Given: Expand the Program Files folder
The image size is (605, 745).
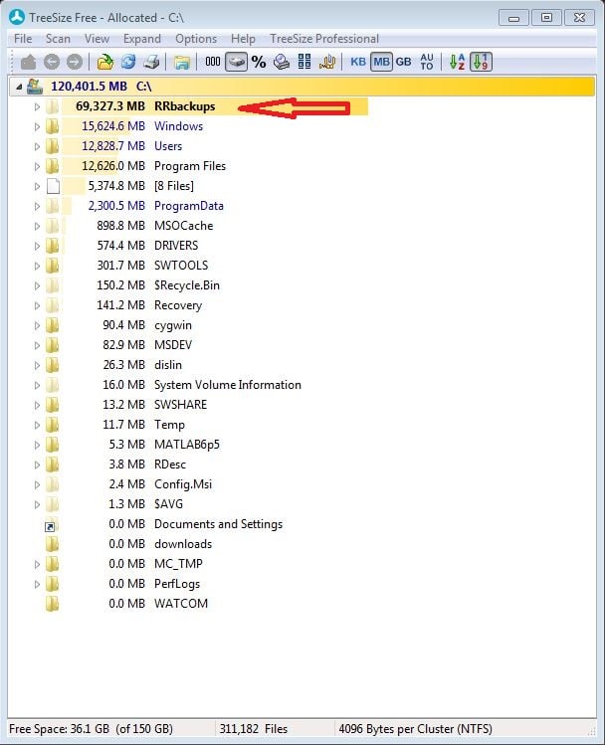Looking at the screenshot, I should 37,167.
